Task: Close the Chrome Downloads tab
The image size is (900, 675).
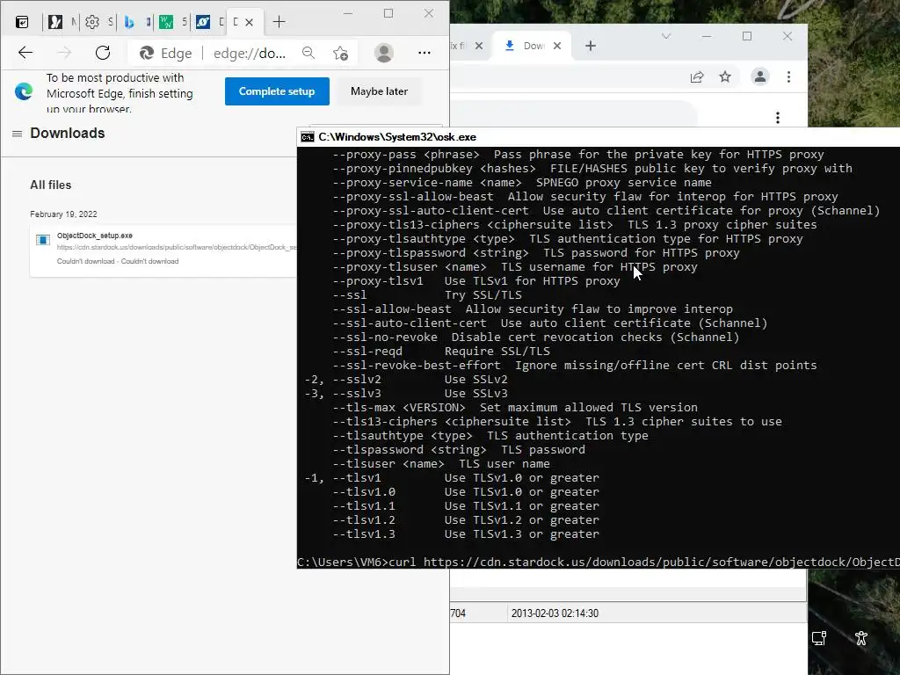Action: pyautogui.click(x=556, y=46)
